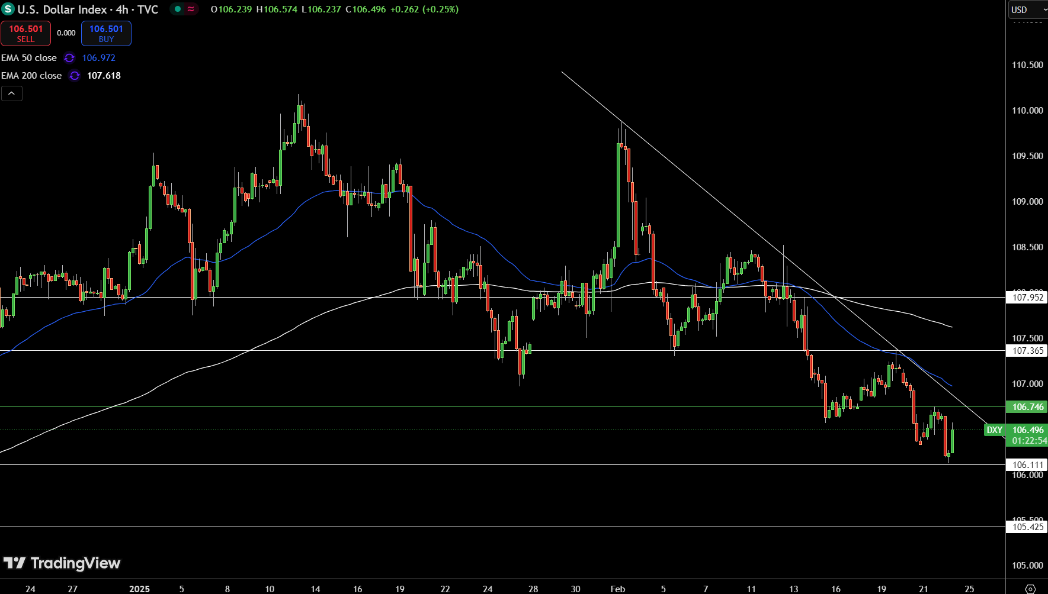This screenshot has width=1048, height=594.
Task: Click the 106.501 BUY button
Action: tap(106, 33)
